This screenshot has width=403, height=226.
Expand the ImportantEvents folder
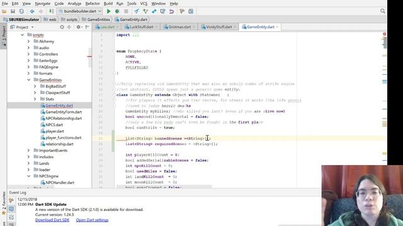(x=28, y=151)
